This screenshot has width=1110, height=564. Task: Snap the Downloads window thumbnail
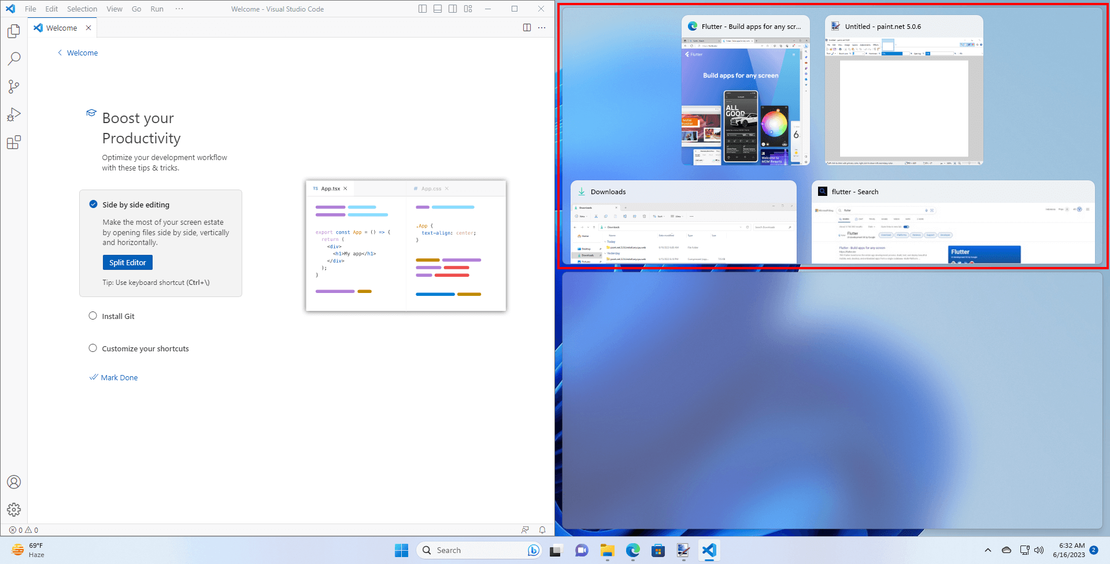[x=684, y=222]
